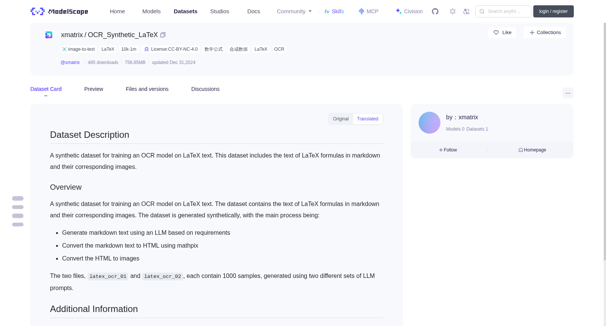Viewport: 606px width, 326px height.
Task: Switch to the Preview tab
Action: click(94, 89)
